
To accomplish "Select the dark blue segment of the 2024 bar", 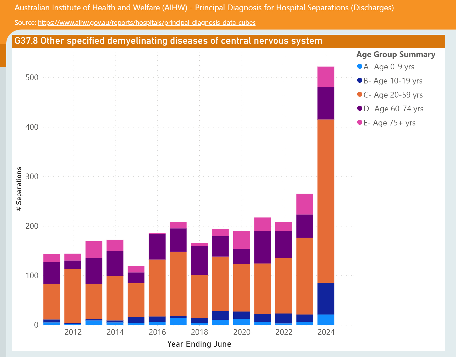I will tap(326, 298).
